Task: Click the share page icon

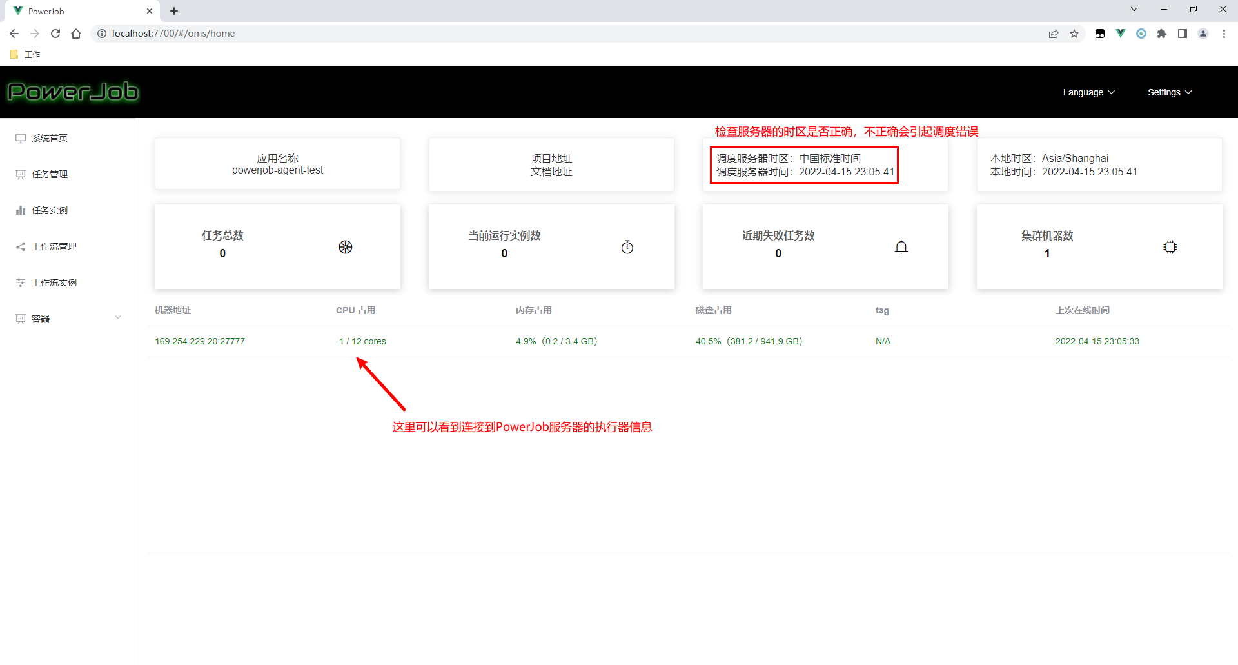Action: (1054, 34)
